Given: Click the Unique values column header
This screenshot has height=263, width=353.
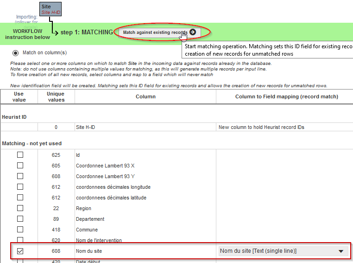Looking at the screenshot, I should point(56,96).
